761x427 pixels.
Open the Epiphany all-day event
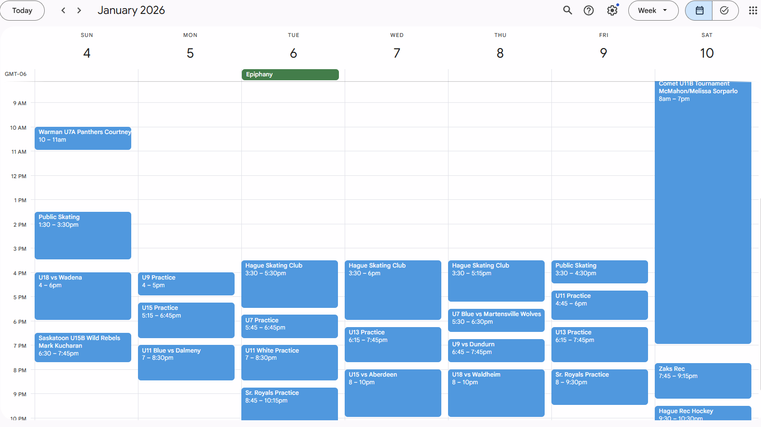tap(290, 74)
